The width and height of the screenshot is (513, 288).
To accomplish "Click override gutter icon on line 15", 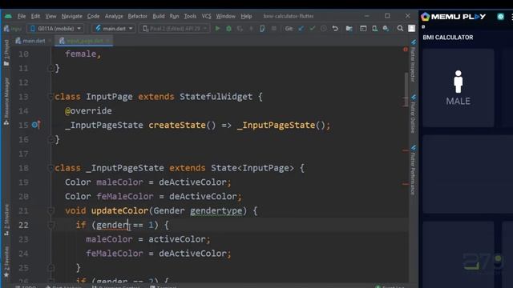I will (x=36, y=125).
